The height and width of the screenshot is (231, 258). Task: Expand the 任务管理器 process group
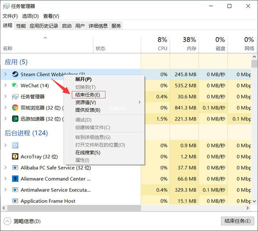coord(5,96)
